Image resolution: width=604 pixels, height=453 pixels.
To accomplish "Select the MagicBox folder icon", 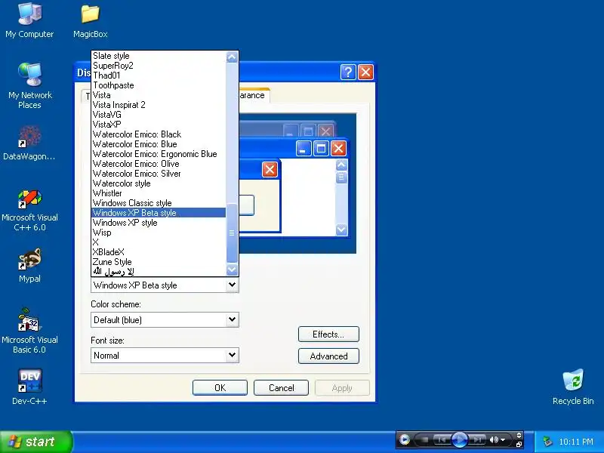I will [90, 20].
